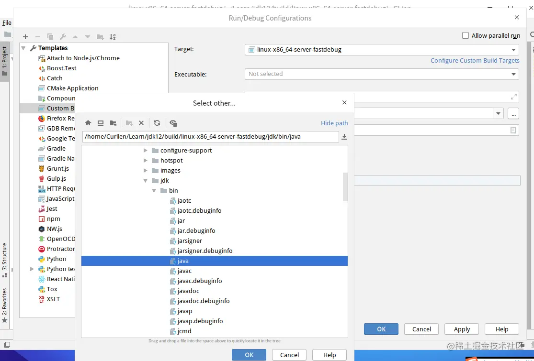Refresh the file chooser tree
The image size is (534, 361).
[157, 123]
